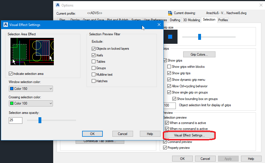Image resolution: width=265 pixels, height=163 pixels.
Task: Switch to the 3D Modeling tab
Action: click(x=191, y=20)
